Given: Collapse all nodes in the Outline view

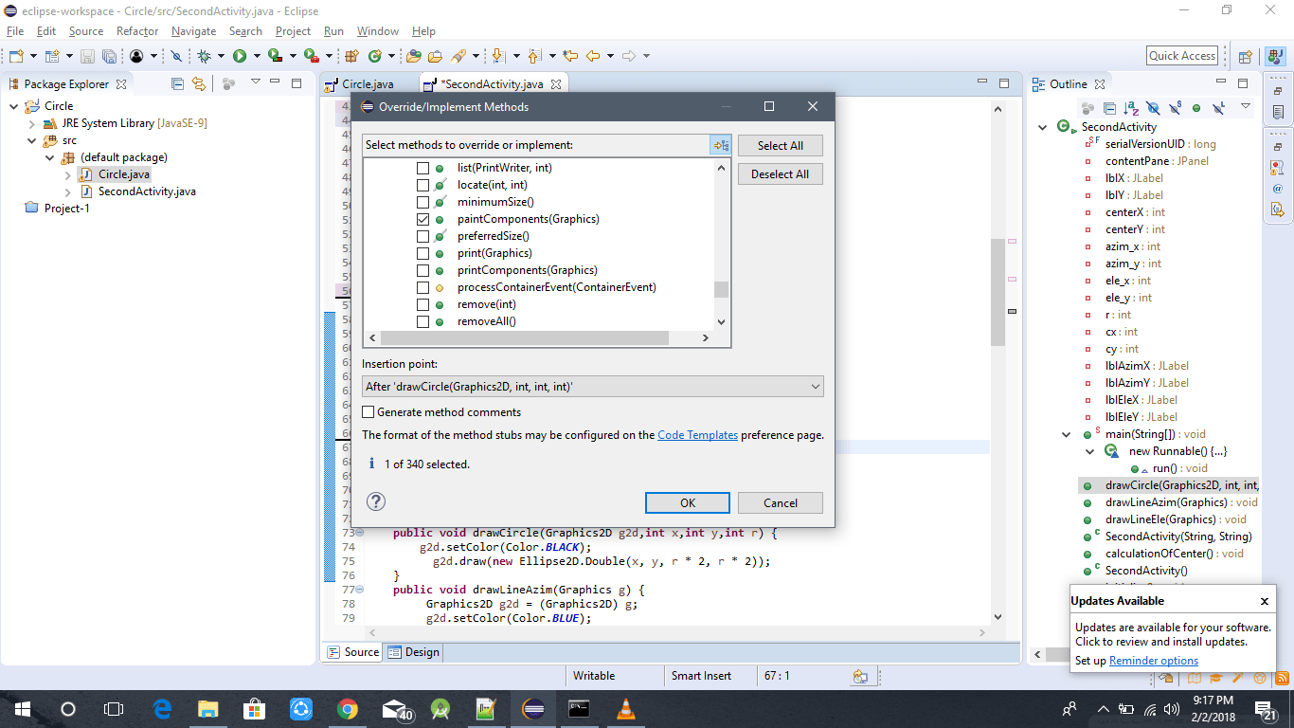Looking at the screenshot, I should tap(1109, 107).
